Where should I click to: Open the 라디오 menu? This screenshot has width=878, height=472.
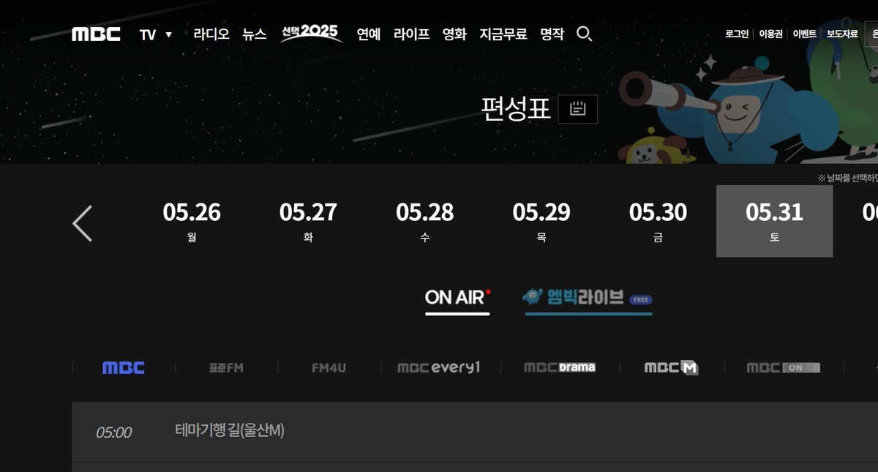point(211,34)
